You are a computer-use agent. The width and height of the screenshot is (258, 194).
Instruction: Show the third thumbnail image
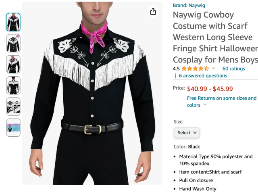click(13, 64)
